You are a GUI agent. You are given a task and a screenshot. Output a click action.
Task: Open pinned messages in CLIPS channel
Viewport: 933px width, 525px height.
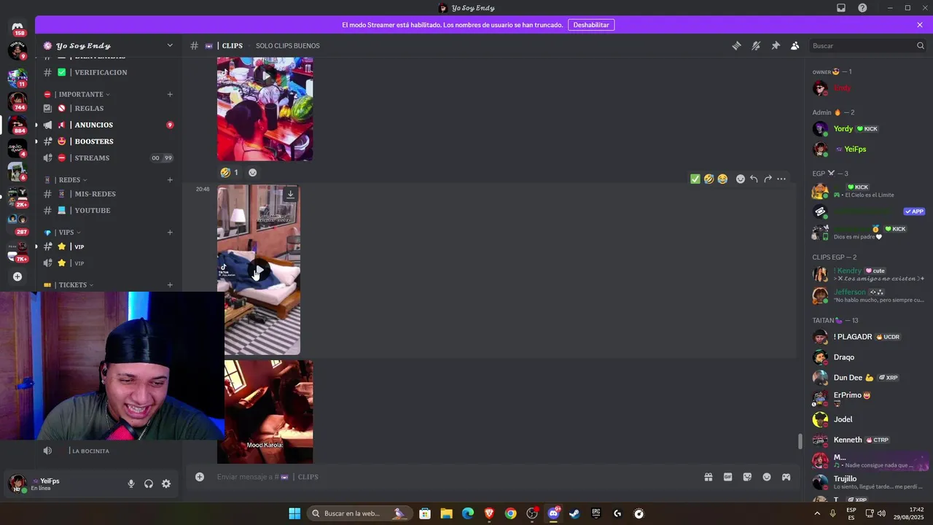coord(776,45)
